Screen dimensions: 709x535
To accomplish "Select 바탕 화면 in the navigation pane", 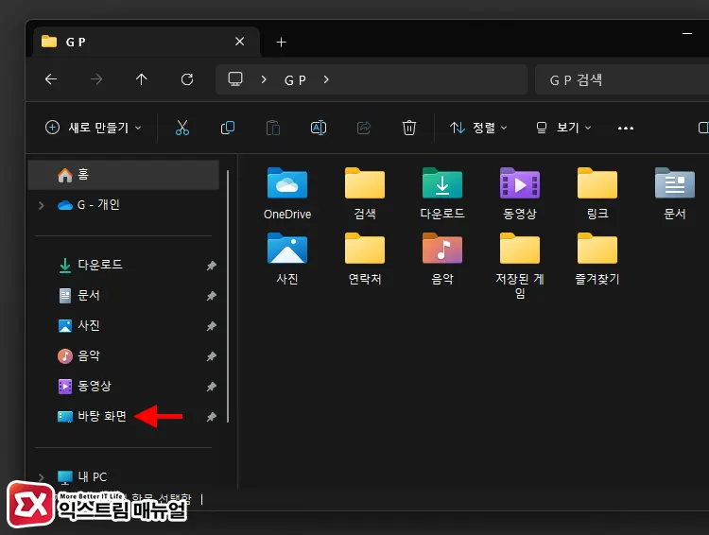I will pyautogui.click(x=124, y=417).
